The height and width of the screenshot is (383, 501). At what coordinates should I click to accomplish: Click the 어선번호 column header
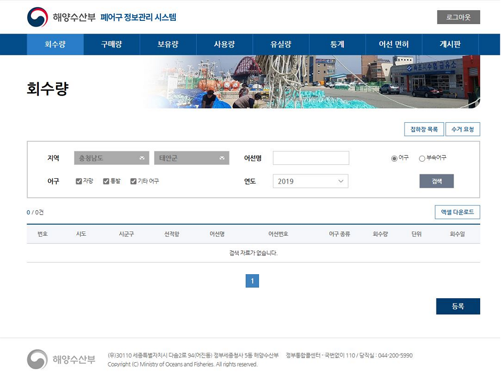(x=278, y=234)
